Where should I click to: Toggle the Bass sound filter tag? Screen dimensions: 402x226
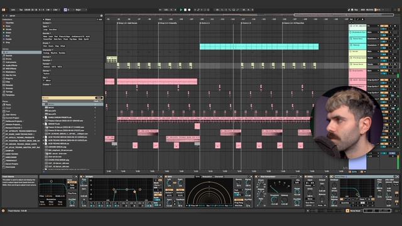pyautogui.click(x=45, y=36)
